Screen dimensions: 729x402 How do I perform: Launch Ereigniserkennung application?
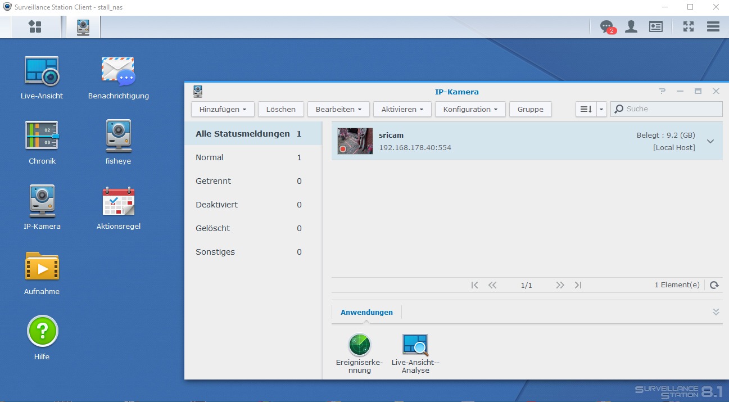(360, 354)
